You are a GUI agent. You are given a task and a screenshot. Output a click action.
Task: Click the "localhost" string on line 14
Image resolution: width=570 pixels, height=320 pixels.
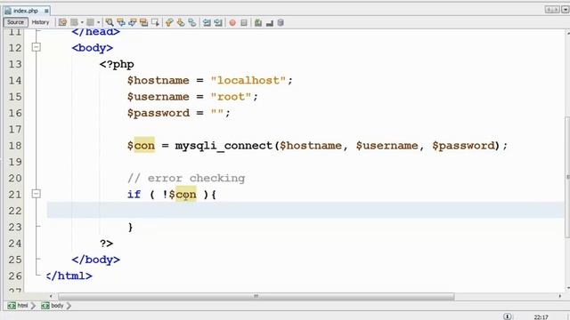click(248, 80)
